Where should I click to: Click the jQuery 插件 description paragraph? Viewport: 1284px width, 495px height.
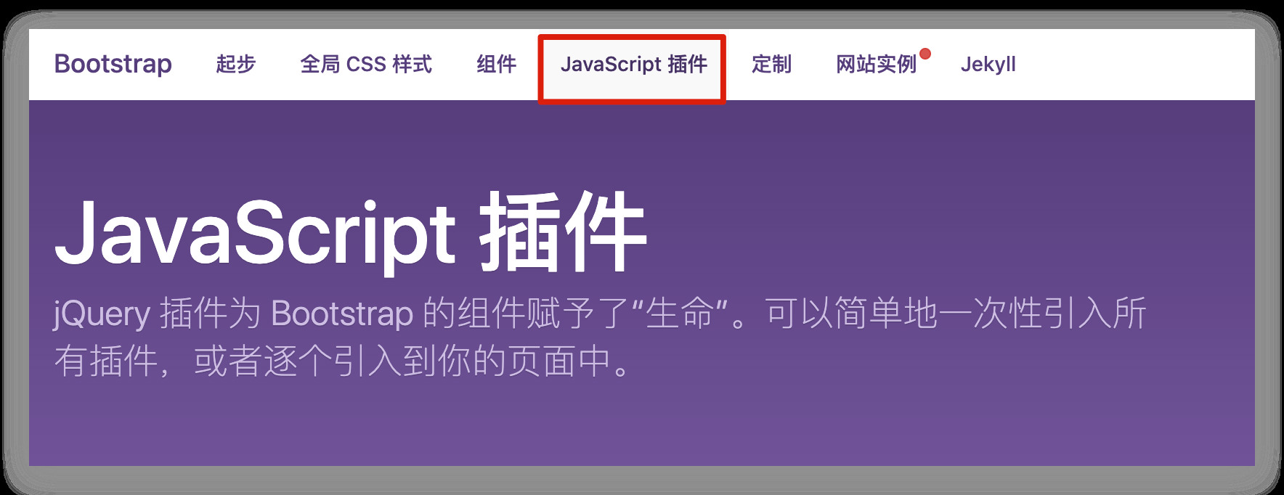point(600,337)
